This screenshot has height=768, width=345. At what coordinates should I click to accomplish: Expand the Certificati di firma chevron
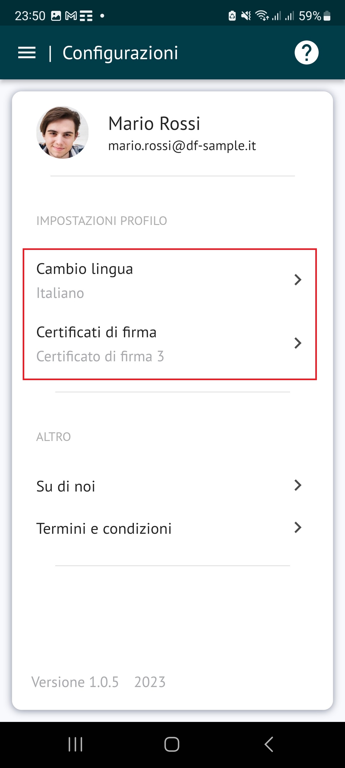(x=298, y=343)
